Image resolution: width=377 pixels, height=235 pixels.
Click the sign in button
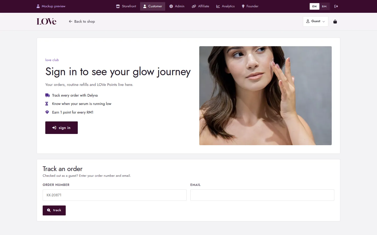[x=62, y=128]
